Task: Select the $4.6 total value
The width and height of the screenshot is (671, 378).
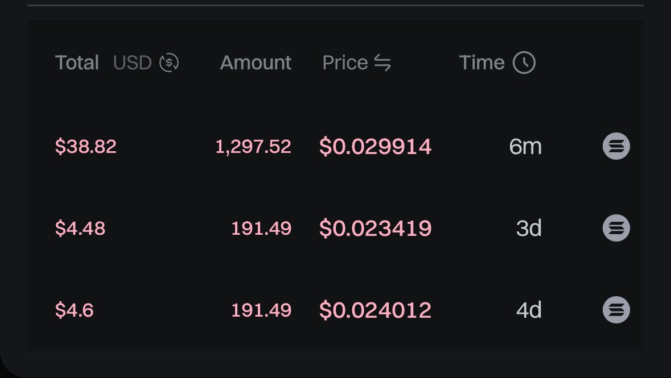Action: (x=75, y=310)
